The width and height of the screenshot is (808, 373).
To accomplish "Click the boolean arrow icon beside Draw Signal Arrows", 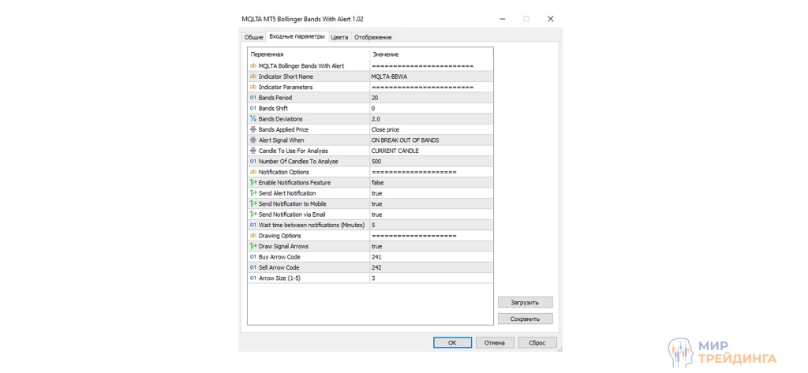I will (x=253, y=246).
